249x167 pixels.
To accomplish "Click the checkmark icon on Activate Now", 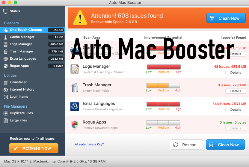I will [x=15, y=148].
